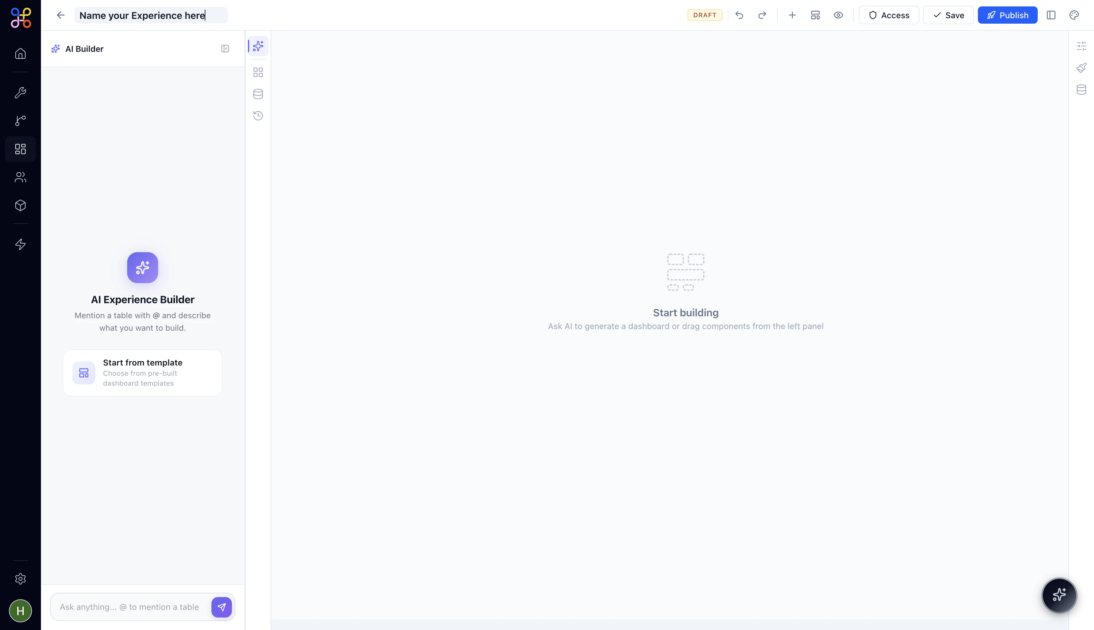Open the settings sliders panel on the right

[x=1082, y=46]
